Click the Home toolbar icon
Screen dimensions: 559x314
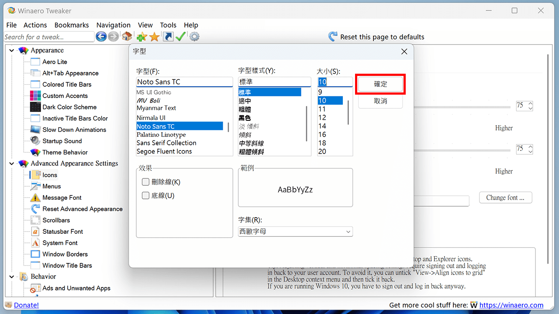click(127, 37)
